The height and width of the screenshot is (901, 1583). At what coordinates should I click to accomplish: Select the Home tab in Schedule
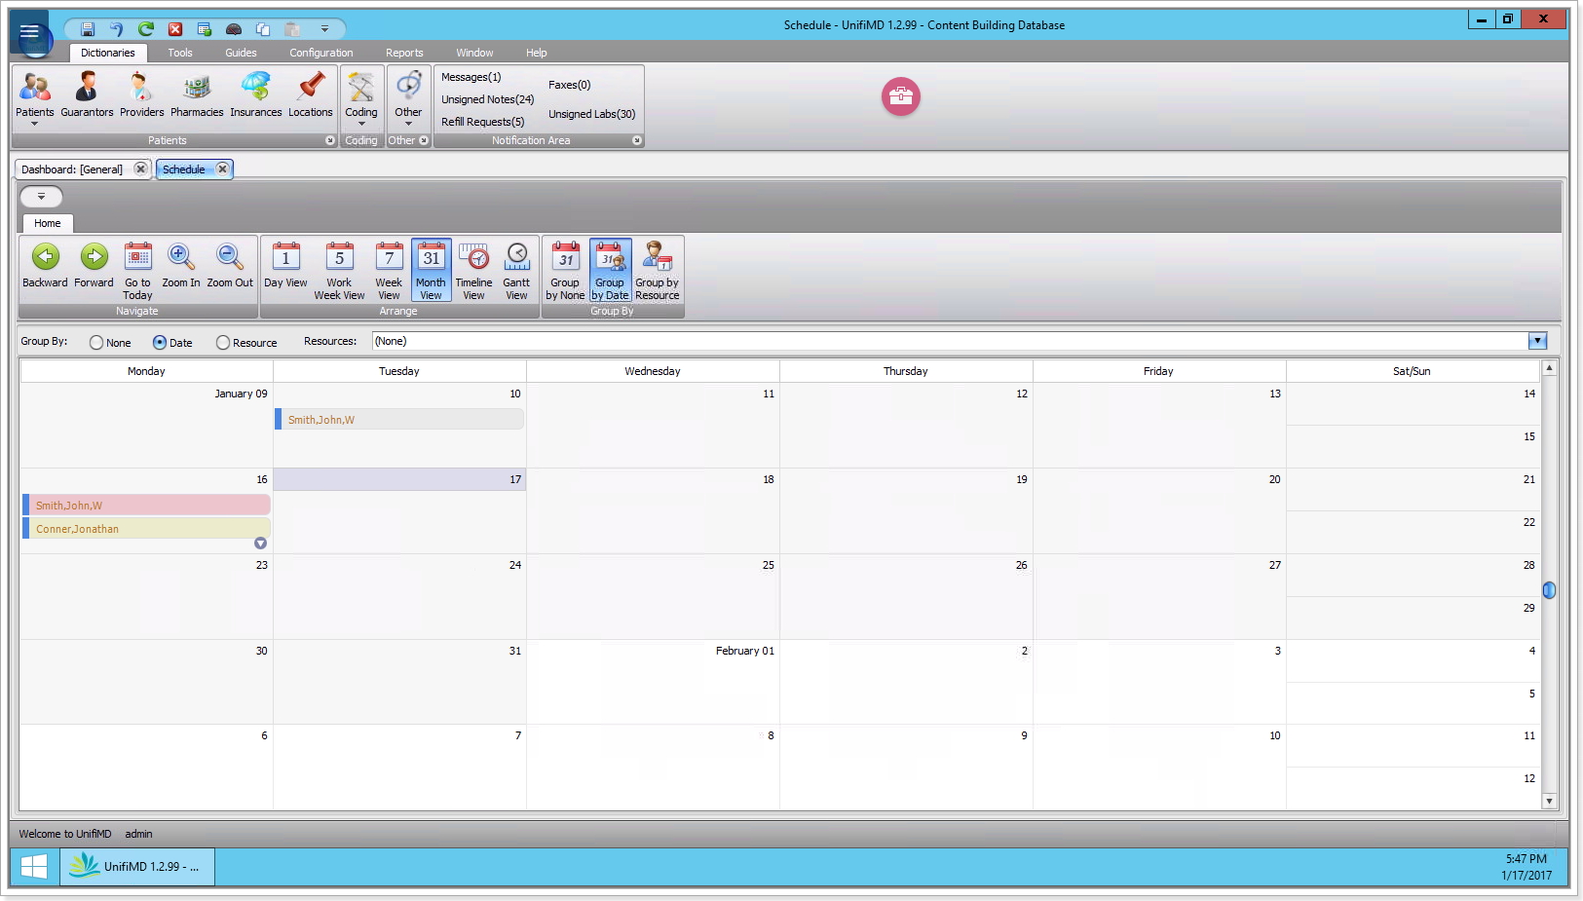point(47,223)
